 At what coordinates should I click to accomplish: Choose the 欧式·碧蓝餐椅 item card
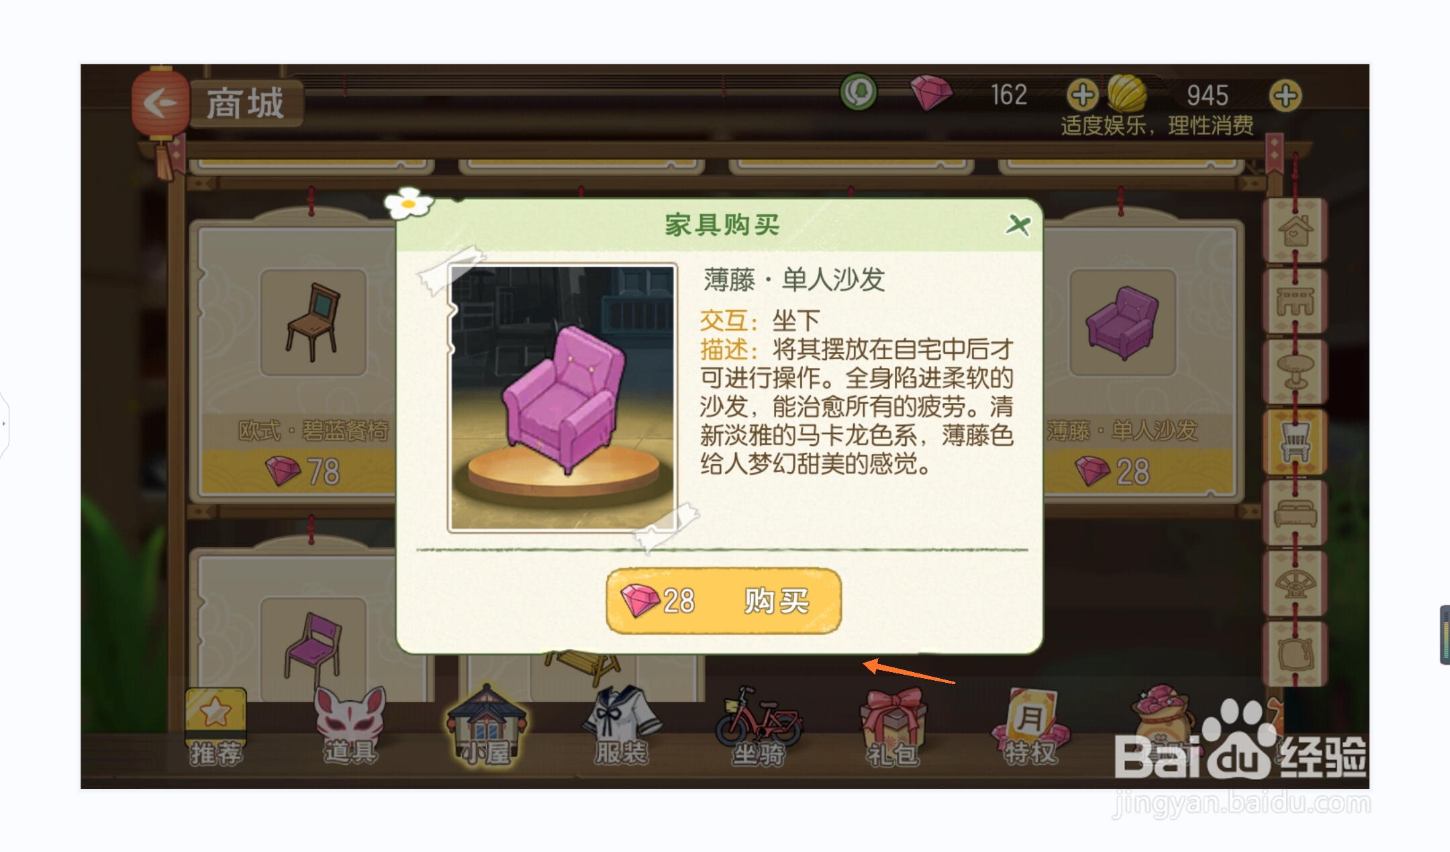[295, 363]
